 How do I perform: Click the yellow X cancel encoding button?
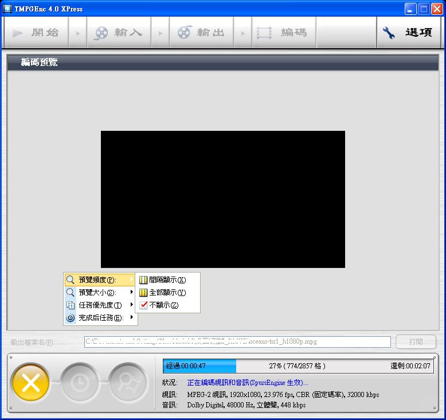(31, 382)
